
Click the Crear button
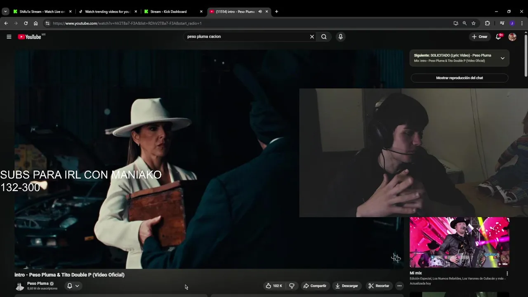[x=480, y=37]
